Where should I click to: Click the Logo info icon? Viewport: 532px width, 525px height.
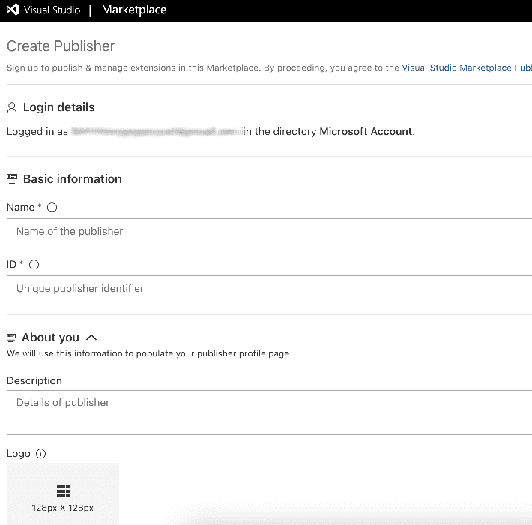40,454
